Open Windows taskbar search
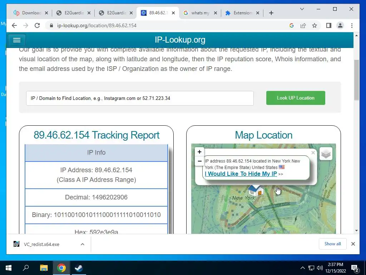The width and height of the screenshot is (366, 275). 26,268
